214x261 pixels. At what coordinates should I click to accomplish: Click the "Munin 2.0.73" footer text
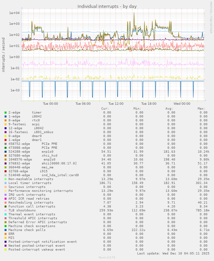(107, 258)
